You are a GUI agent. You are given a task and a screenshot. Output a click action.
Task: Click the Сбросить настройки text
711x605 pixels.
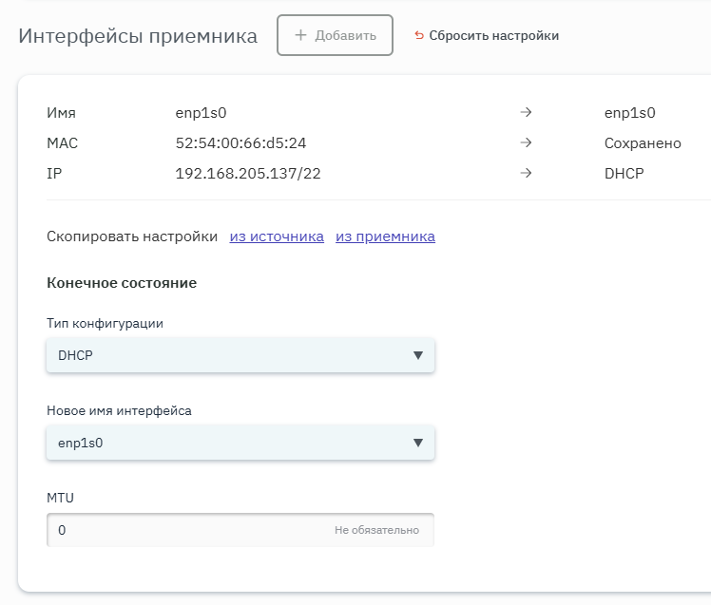(493, 36)
